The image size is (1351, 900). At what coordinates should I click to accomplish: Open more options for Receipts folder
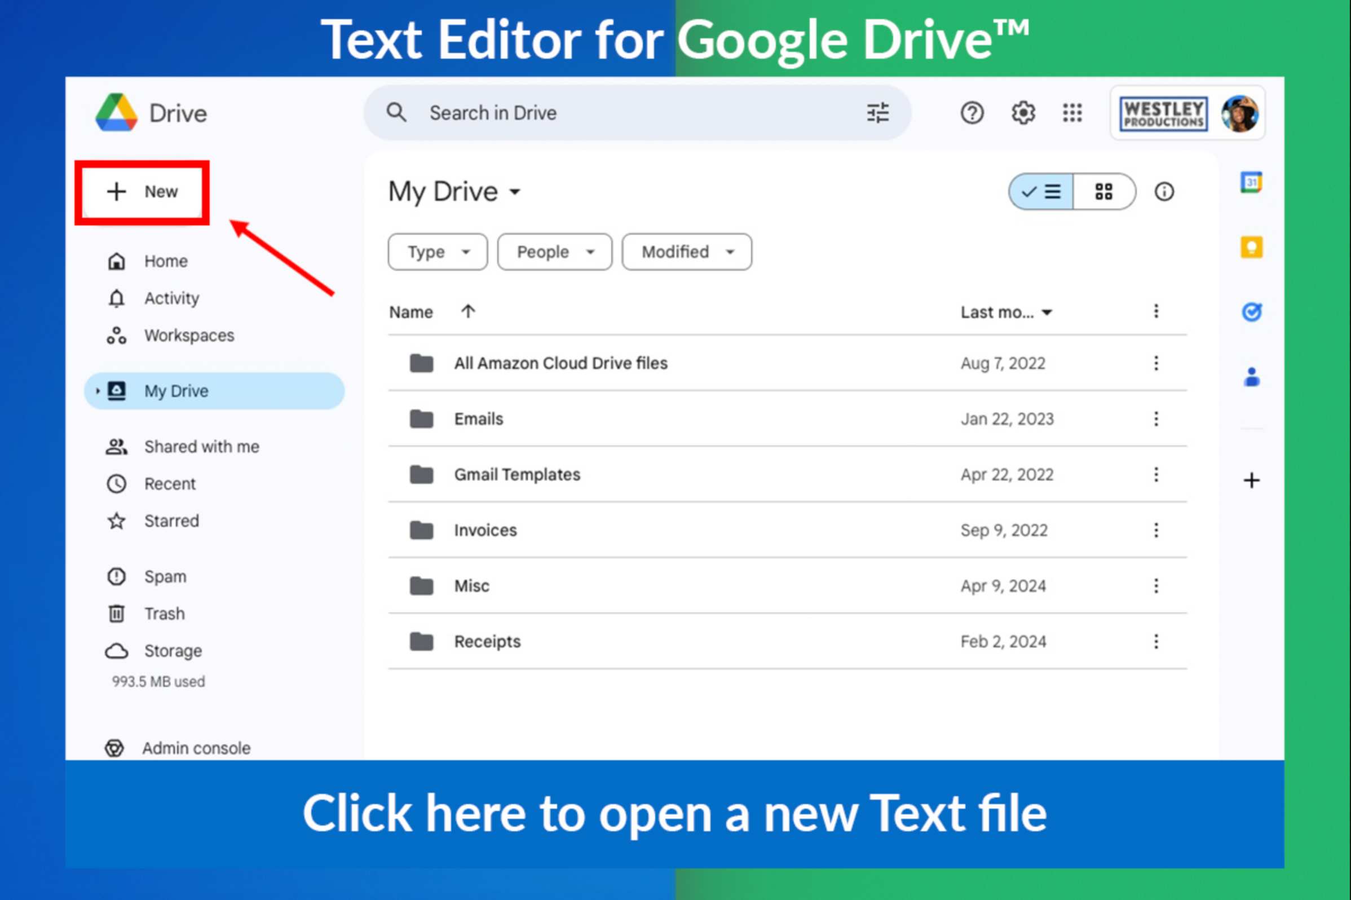1156,641
